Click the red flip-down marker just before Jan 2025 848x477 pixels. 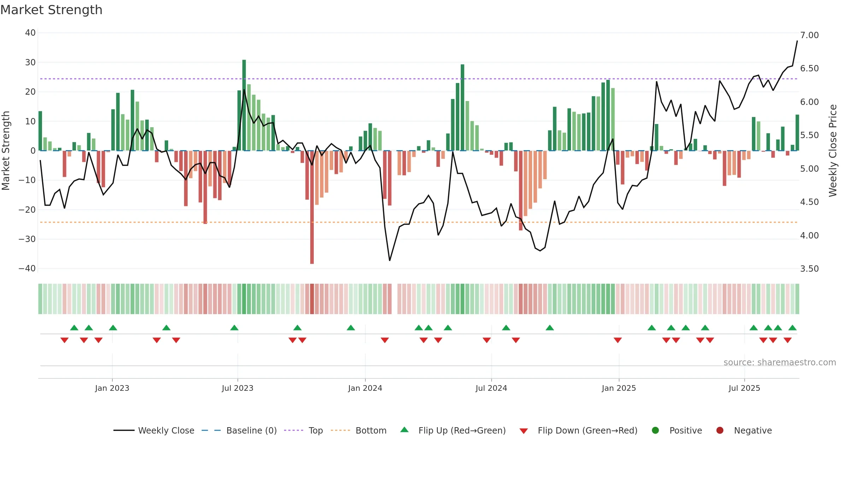click(x=618, y=340)
